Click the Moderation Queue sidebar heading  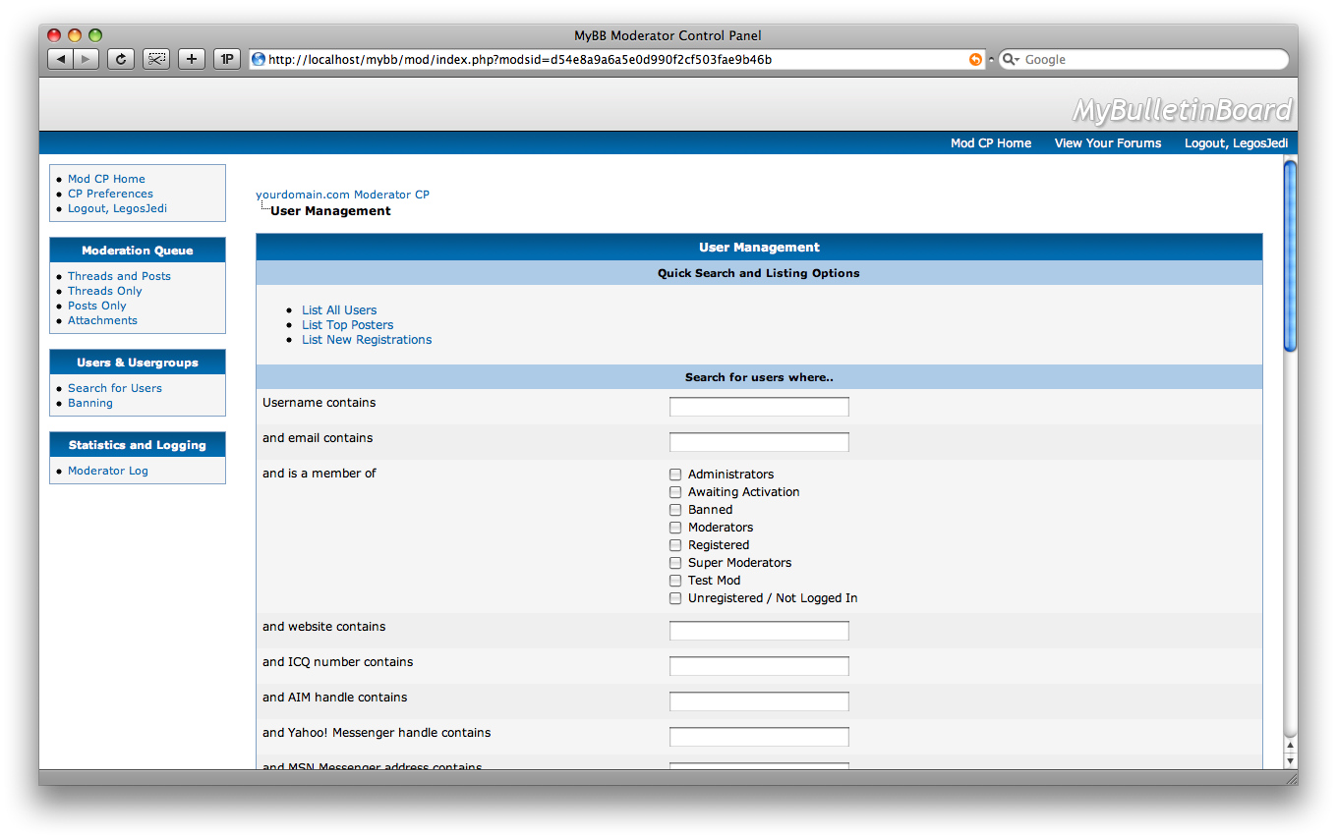pos(138,251)
